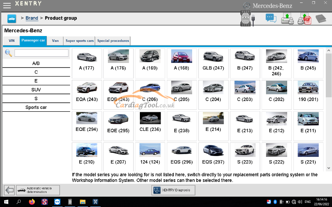Select the 124 (124) model
The image size is (332, 207).
(150, 157)
